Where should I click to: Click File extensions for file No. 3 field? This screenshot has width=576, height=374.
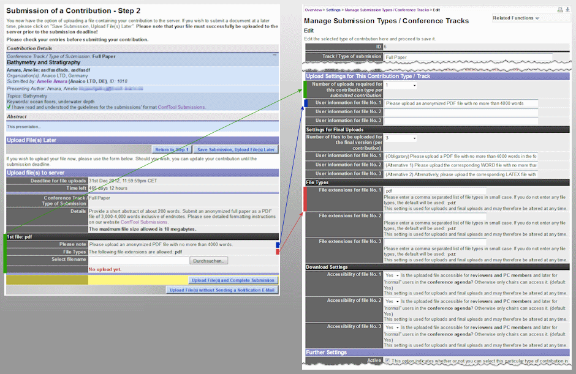[x=435, y=242]
